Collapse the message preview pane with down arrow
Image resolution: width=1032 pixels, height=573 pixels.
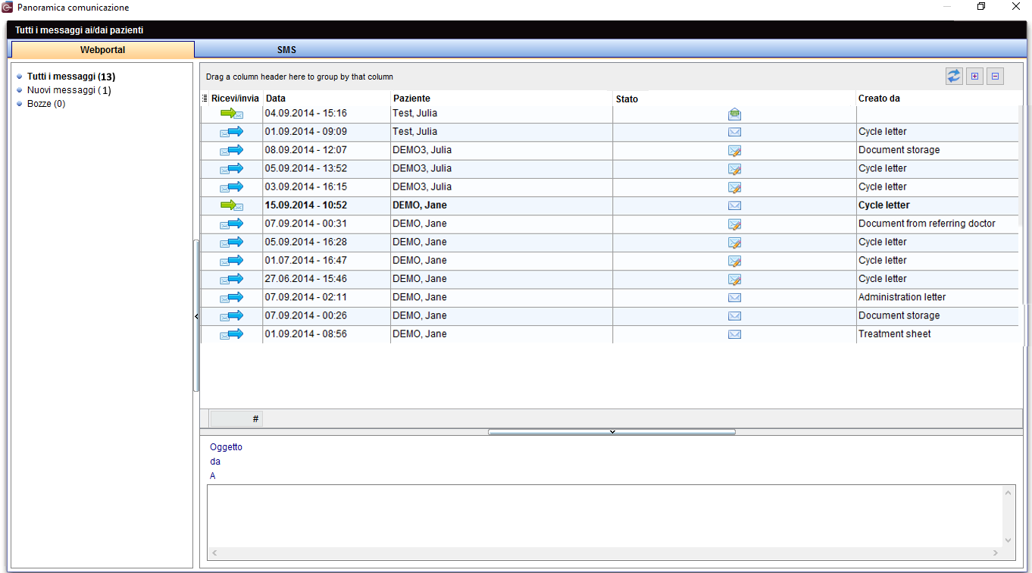coord(611,432)
